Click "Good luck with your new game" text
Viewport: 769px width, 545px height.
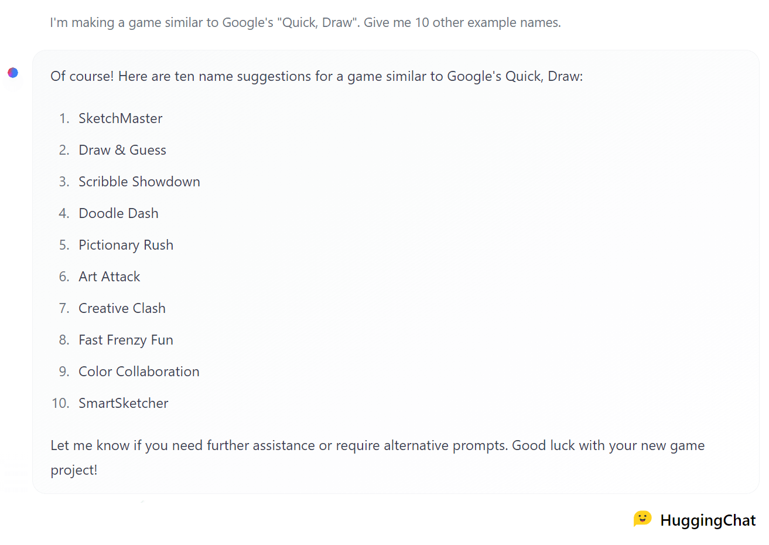point(608,446)
